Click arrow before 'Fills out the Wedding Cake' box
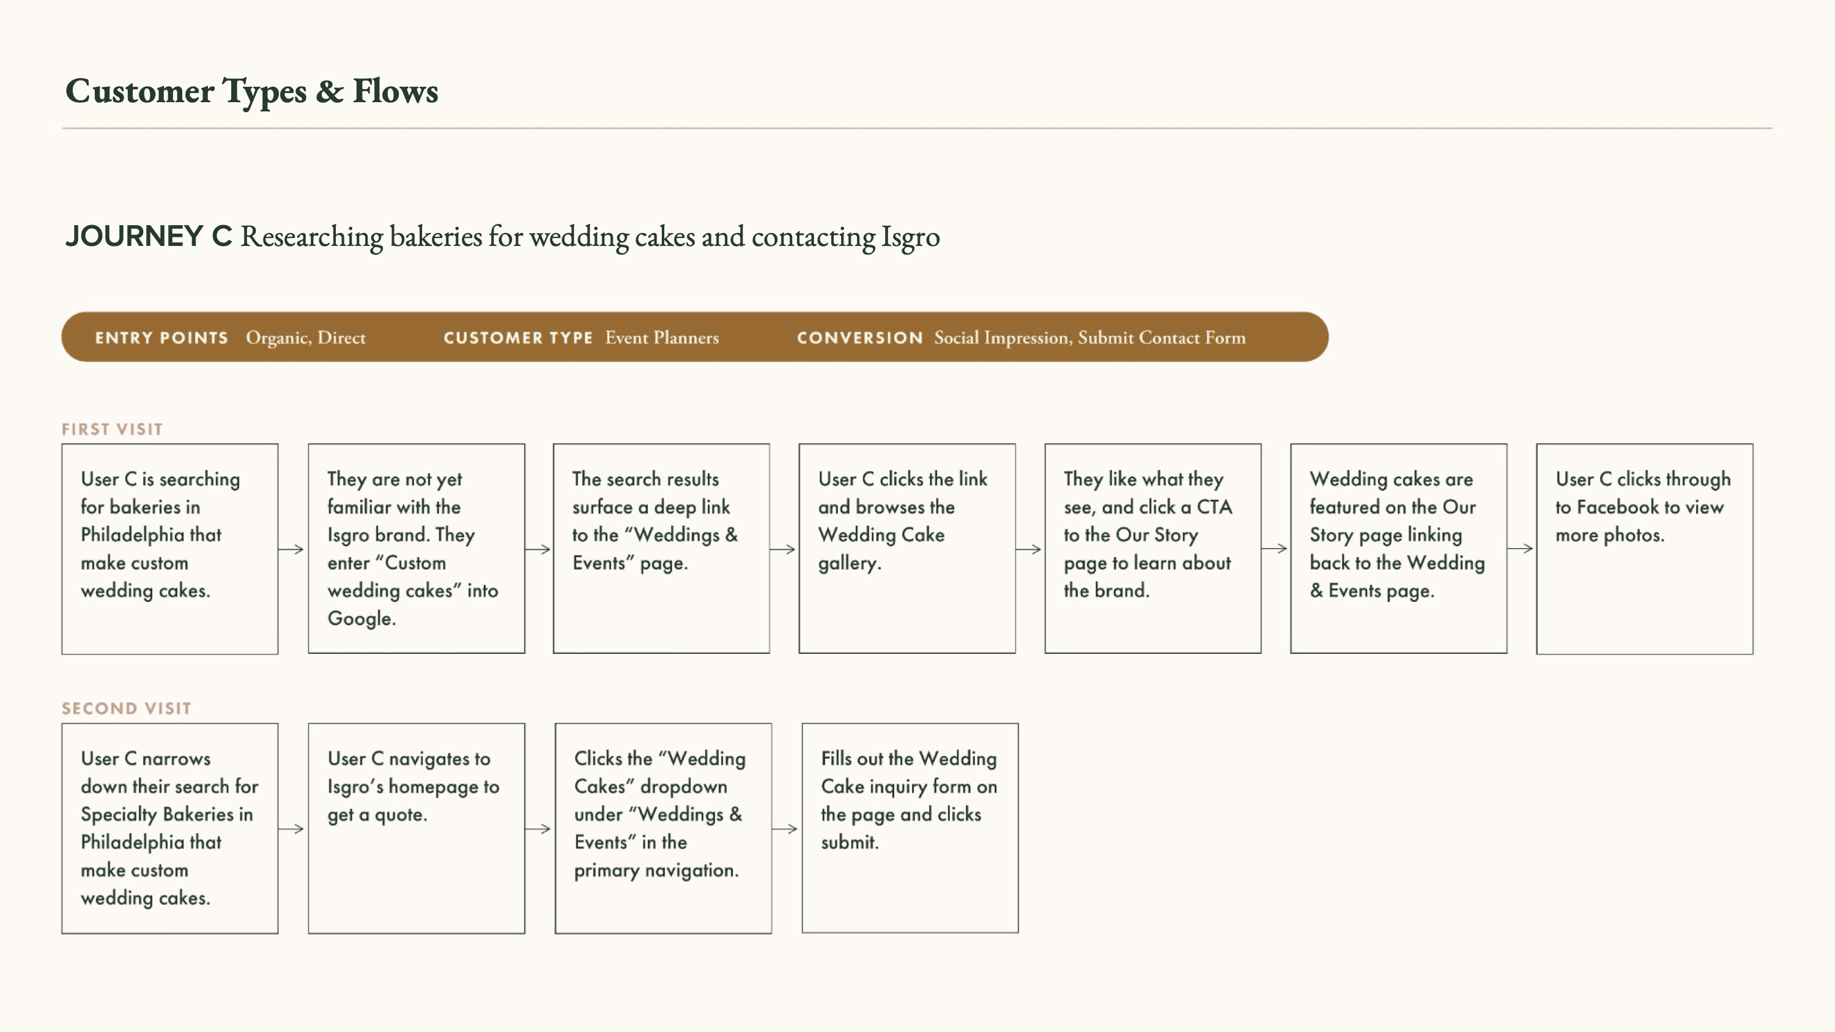 coord(785,828)
